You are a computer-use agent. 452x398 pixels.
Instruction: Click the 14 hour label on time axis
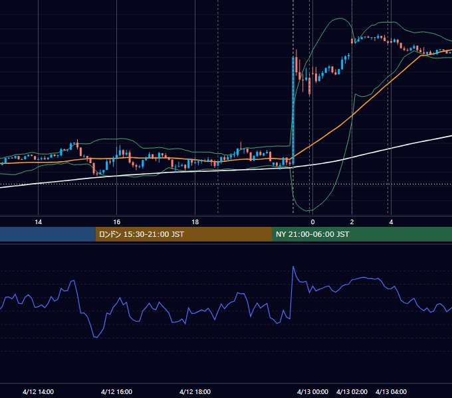point(38,222)
